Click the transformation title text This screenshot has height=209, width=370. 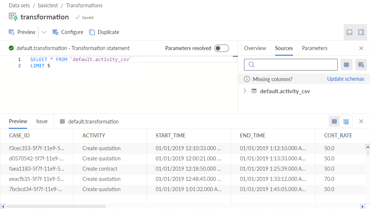pyautogui.click(x=45, y=17)
